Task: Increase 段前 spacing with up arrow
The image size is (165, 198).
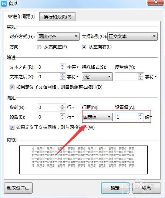Action: pyautogui.click(x=63, y=106)
